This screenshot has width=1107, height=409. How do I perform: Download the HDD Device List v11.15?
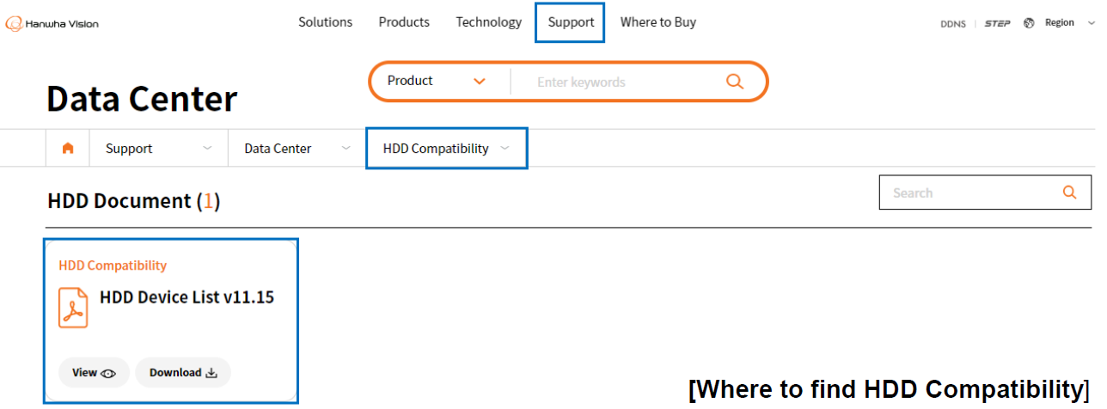coord(183,373)
